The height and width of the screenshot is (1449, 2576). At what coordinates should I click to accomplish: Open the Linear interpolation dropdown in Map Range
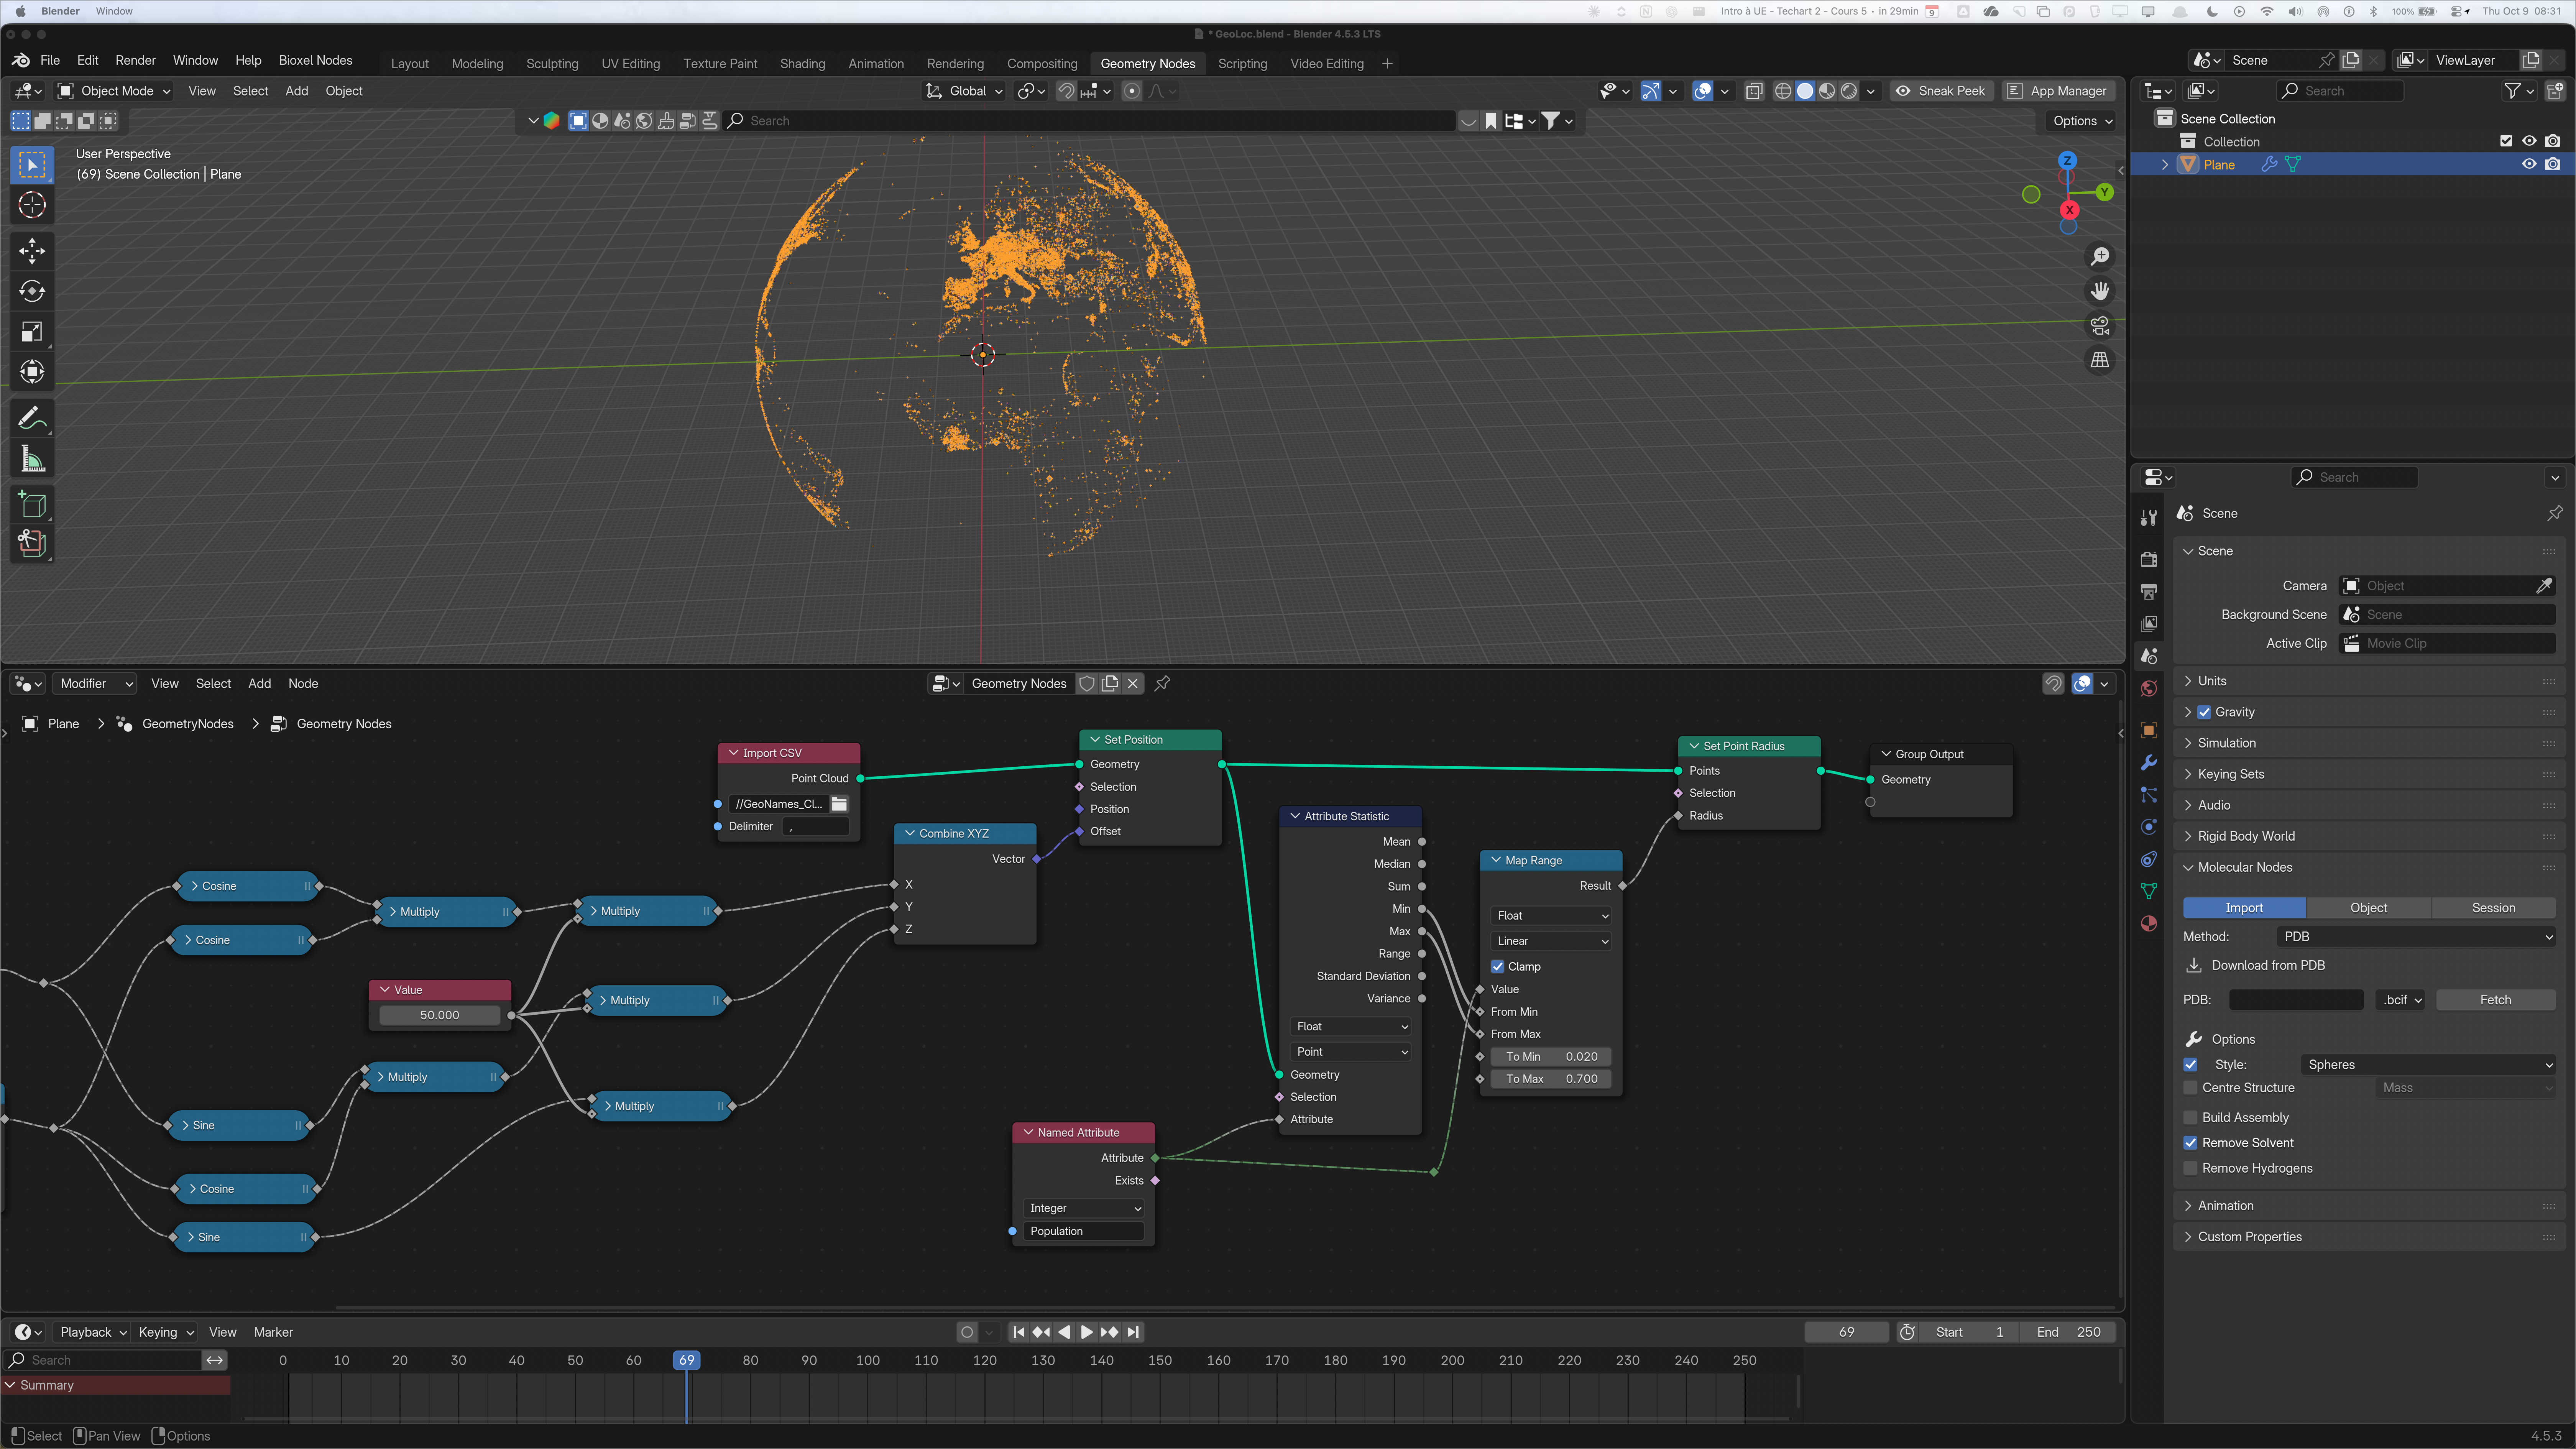pos(1551,941)
